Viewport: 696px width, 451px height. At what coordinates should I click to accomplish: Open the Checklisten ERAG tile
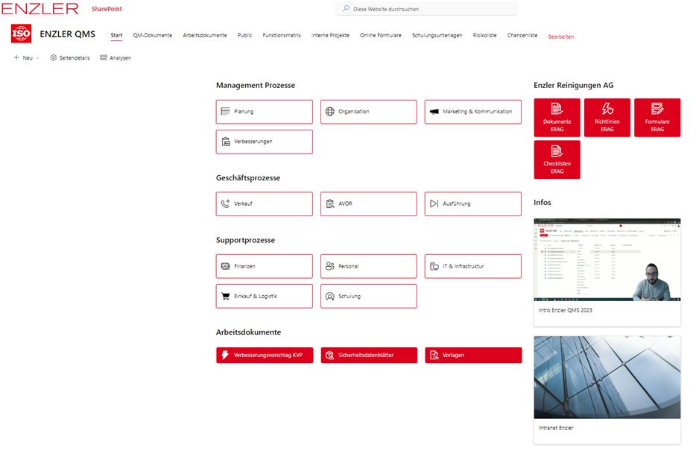[557, 160]
